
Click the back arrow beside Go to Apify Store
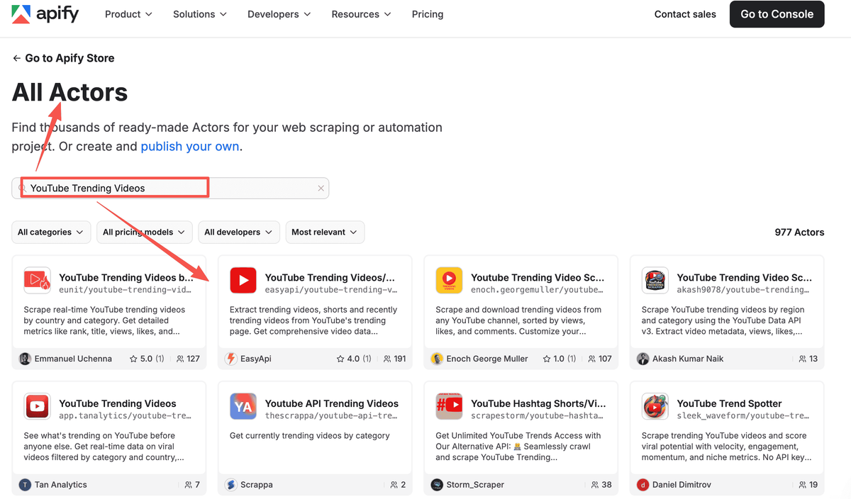(x=16, y=58)
